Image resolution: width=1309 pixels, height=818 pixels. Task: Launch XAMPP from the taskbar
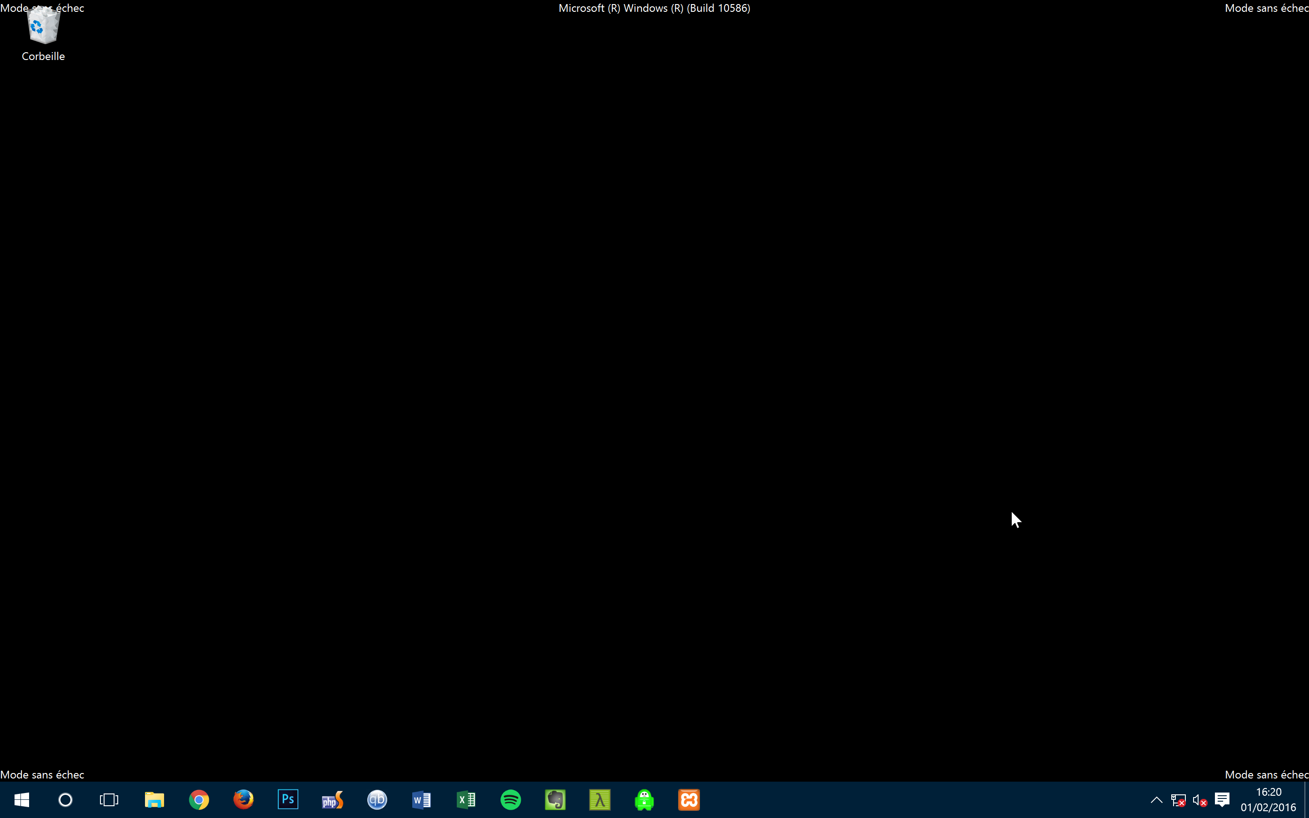(689, 800)
